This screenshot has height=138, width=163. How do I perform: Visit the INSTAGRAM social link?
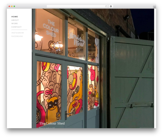coord(18,33)
